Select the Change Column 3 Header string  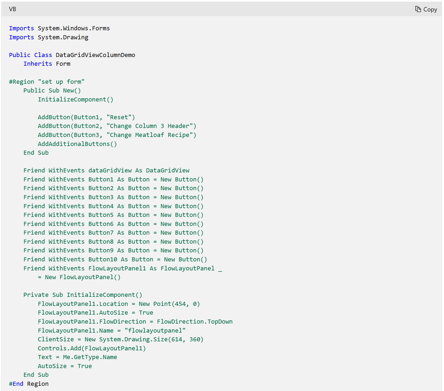tap(151, 126)
